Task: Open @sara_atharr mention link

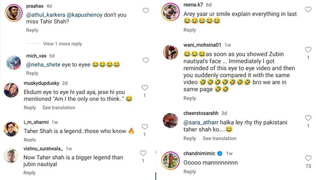Action: [201, 123]
